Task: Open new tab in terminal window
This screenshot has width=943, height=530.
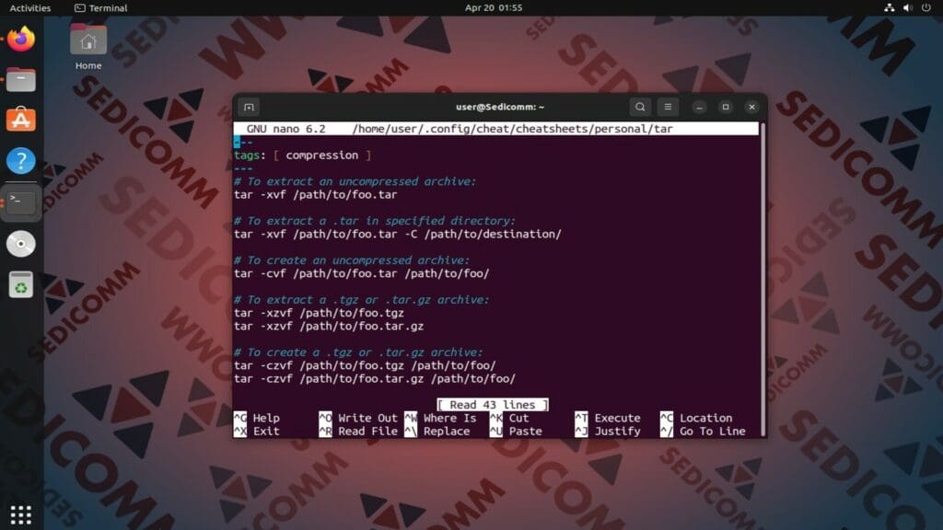Action: pos(249,107)
